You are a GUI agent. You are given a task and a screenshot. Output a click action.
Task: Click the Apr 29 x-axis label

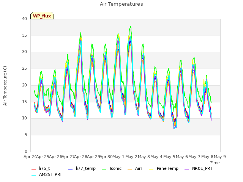tap(93, 157)
